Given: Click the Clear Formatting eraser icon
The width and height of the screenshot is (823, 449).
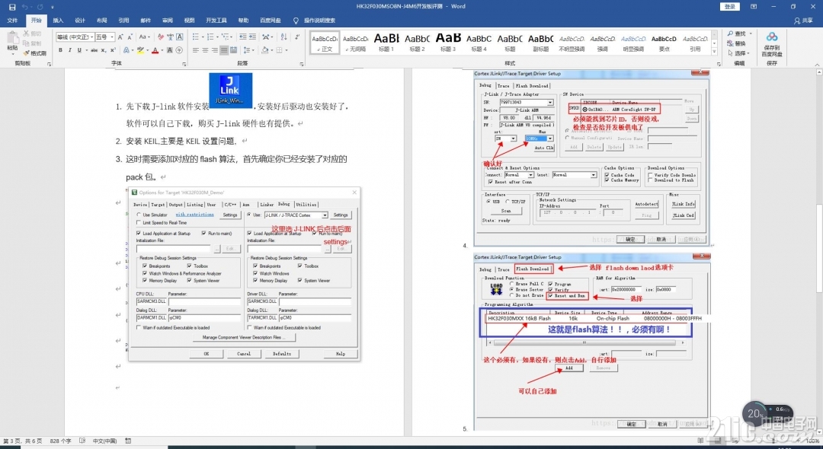Looking at the screenshot, I should 161,37.
